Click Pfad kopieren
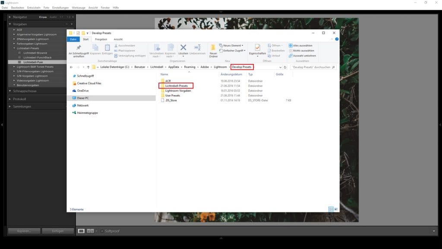The image size is (442, 249). coord(125,51)
